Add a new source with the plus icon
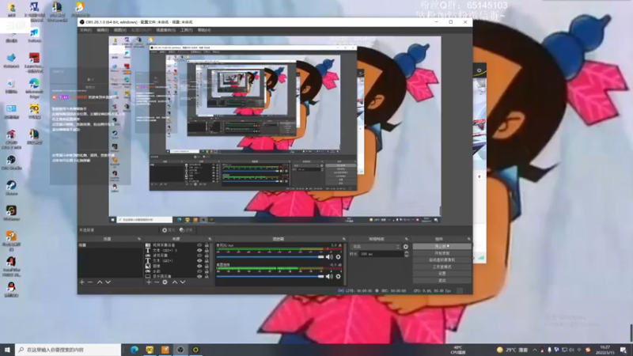Screen dimensions: 633x356 click(149, 282)
